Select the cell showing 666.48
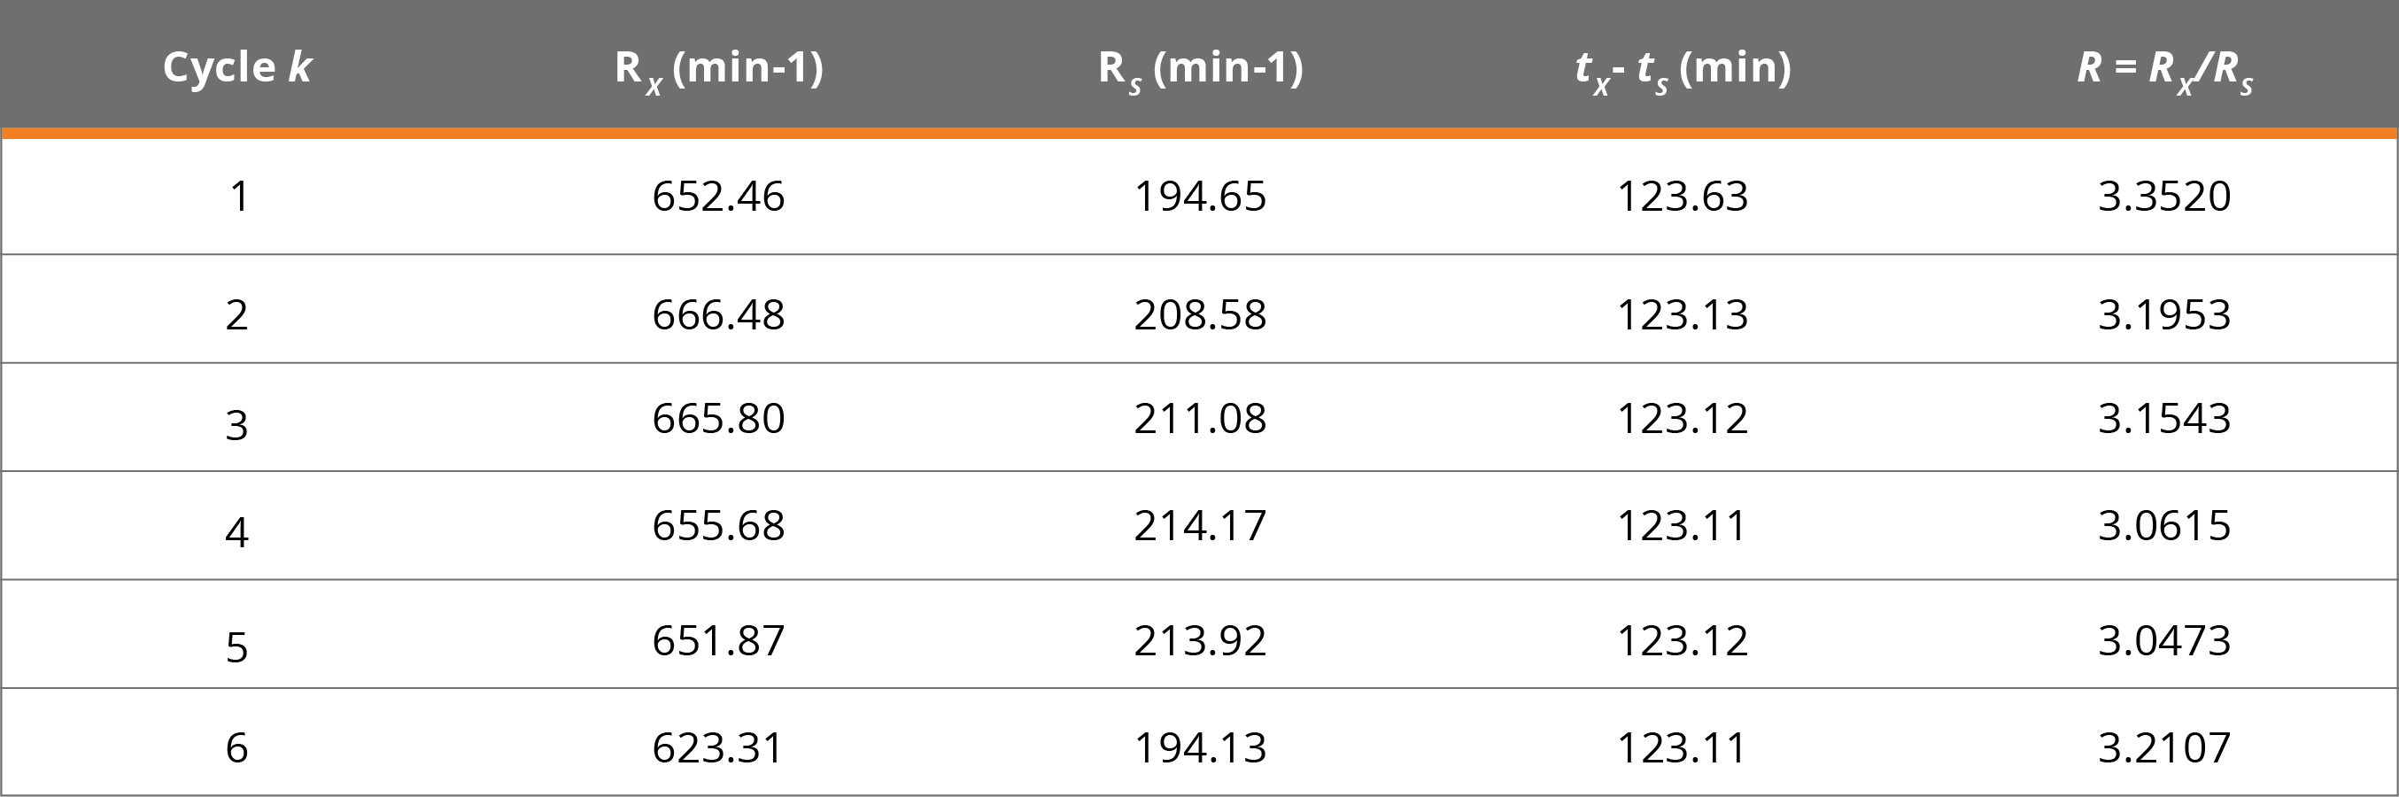This screenshot has width=2399, height=797. tap(718, 314)
